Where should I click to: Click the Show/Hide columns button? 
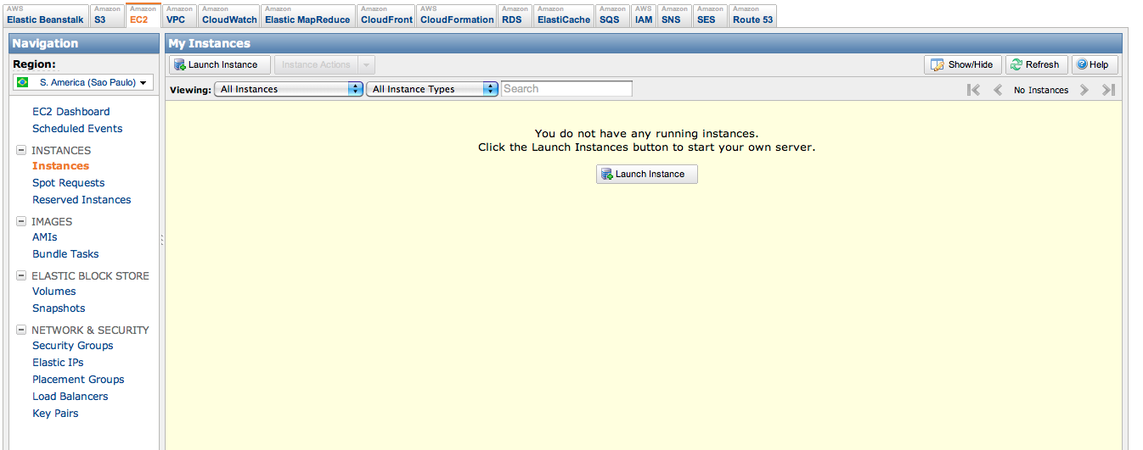click(963, 64)
